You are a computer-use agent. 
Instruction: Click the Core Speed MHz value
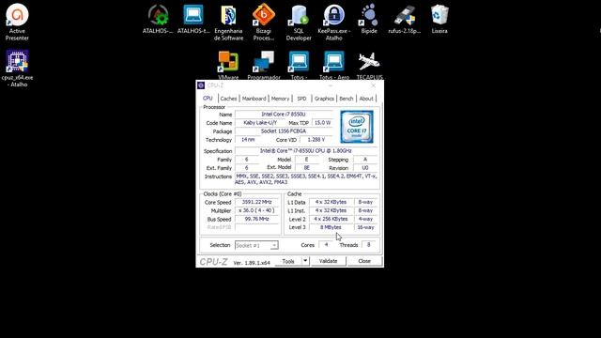point(256,202)
